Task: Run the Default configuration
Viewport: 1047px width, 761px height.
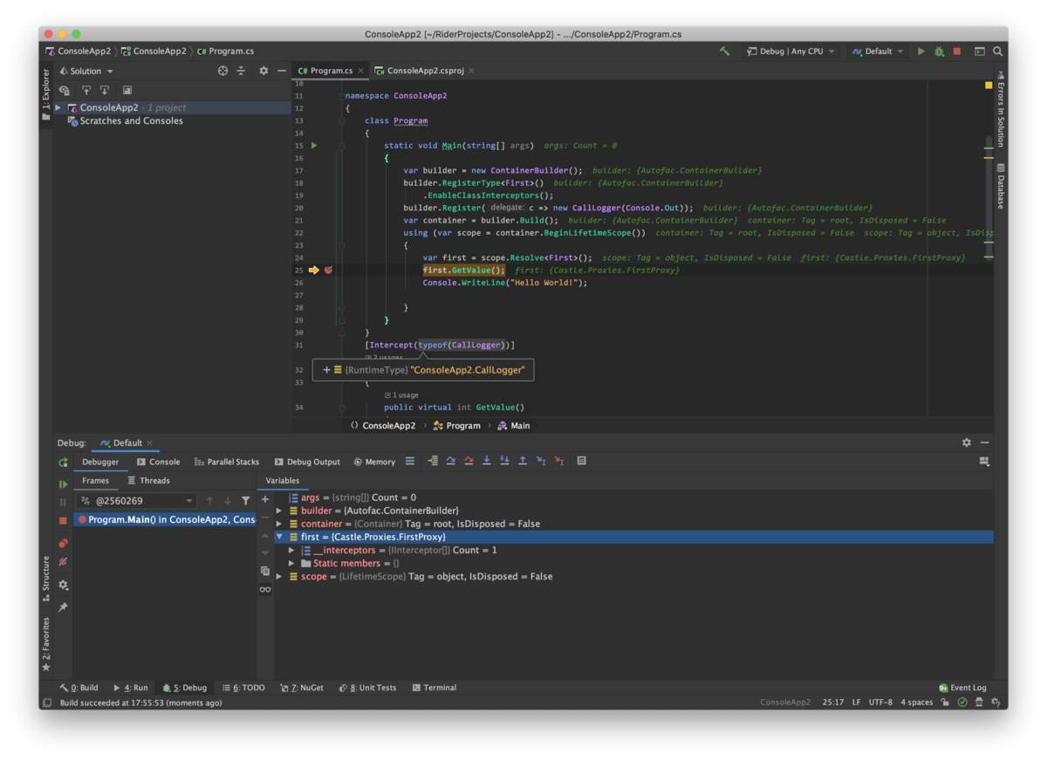Action: pyautogui.click(x=920, y=51)
